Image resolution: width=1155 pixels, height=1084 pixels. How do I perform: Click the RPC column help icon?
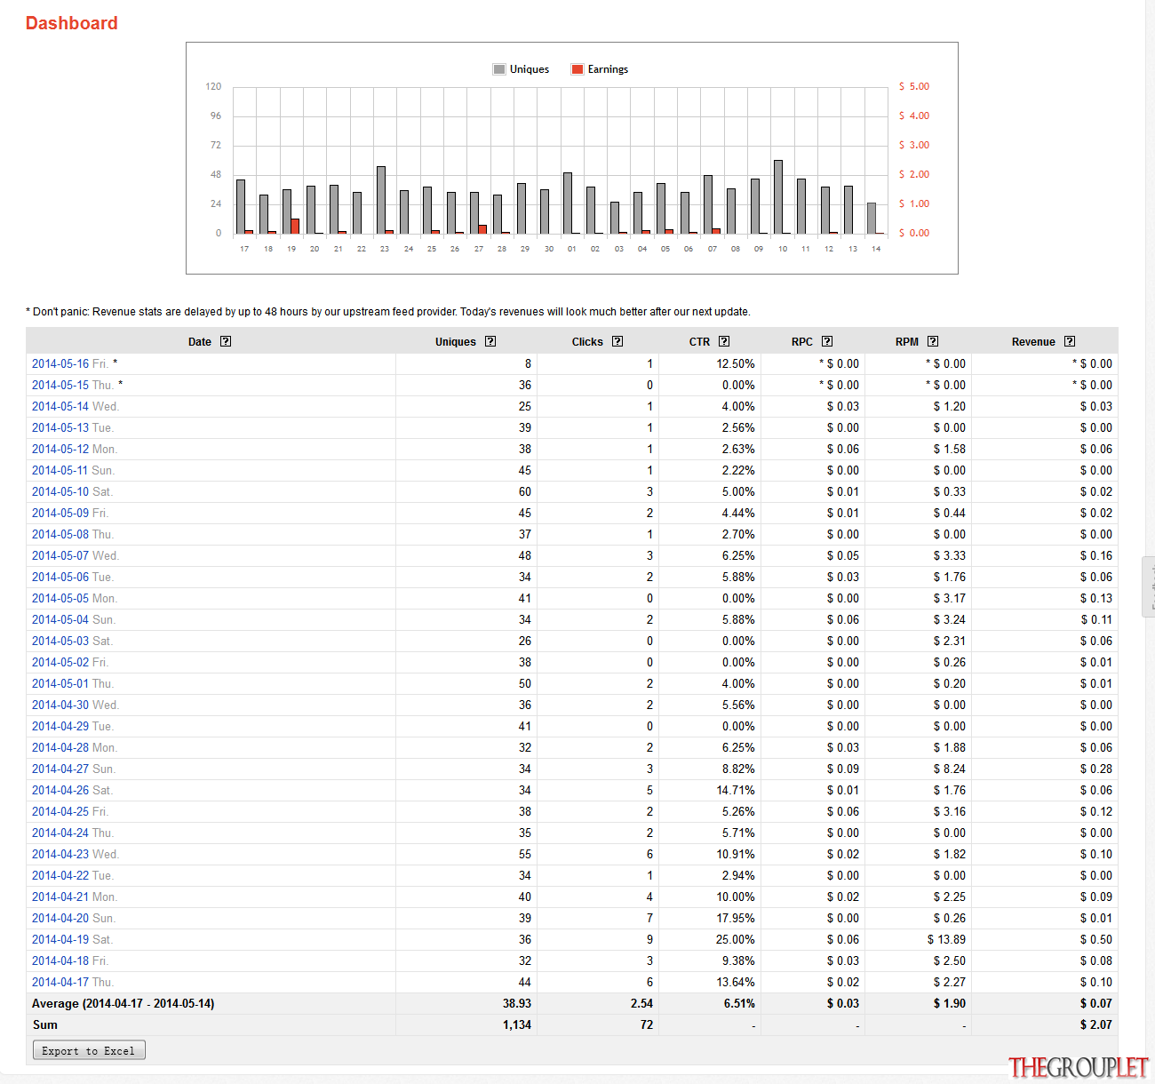[x=827, y=341]
